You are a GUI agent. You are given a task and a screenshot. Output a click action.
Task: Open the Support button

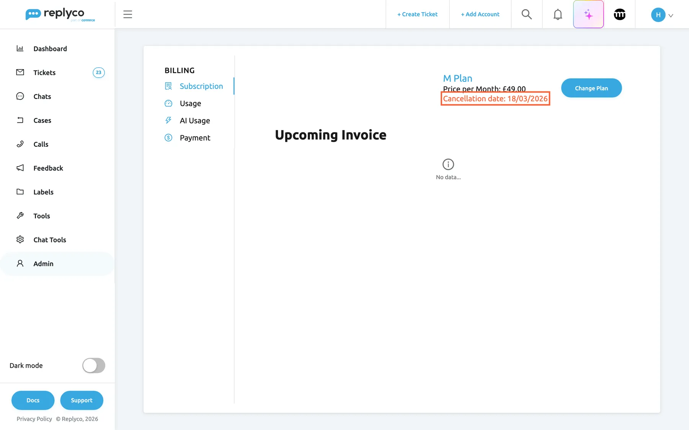click(x=82, y=400)
